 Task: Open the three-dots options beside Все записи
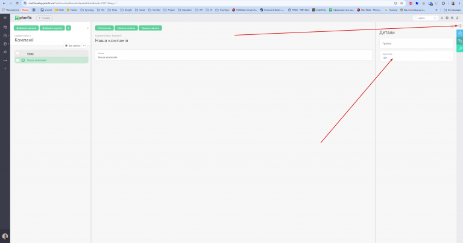tap(84, 46)
